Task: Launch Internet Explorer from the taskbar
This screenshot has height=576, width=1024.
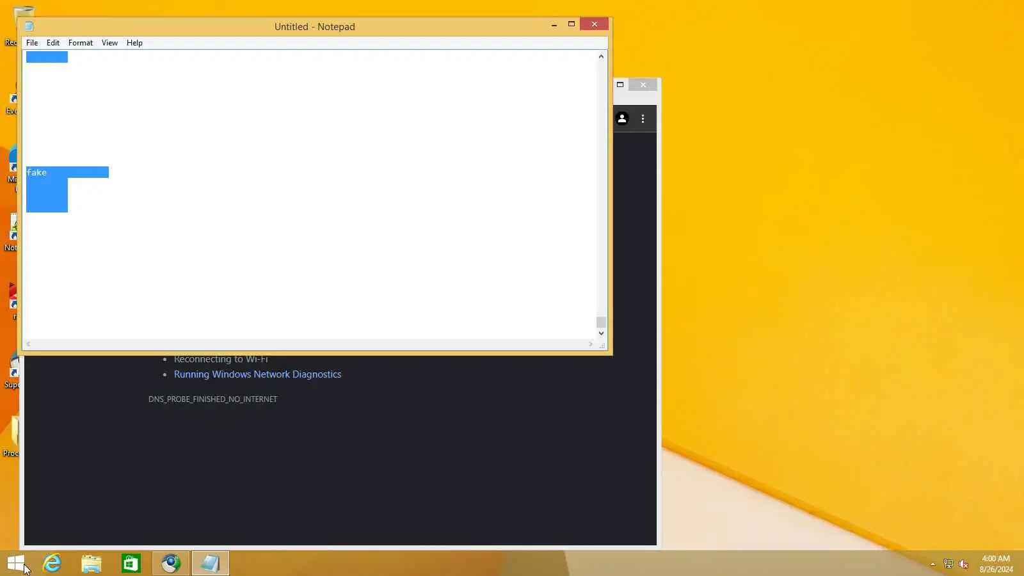Action: [52, 564]
